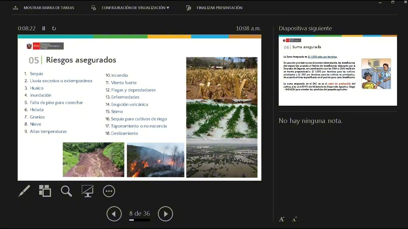Minimize the presenter view window
The width and height of the screenshot is (408, 229).
coord(380,3)
